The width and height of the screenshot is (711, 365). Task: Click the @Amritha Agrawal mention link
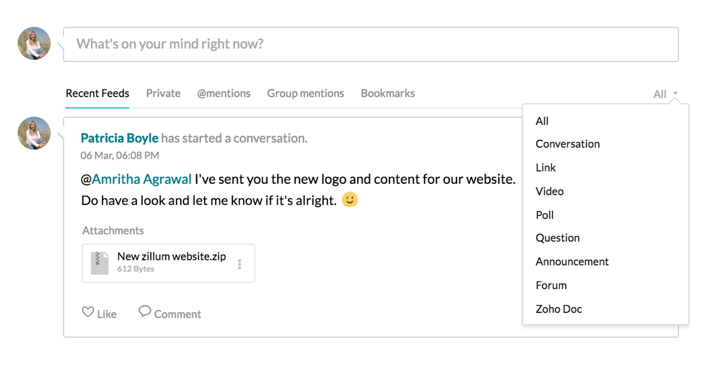tap(141, 179)
